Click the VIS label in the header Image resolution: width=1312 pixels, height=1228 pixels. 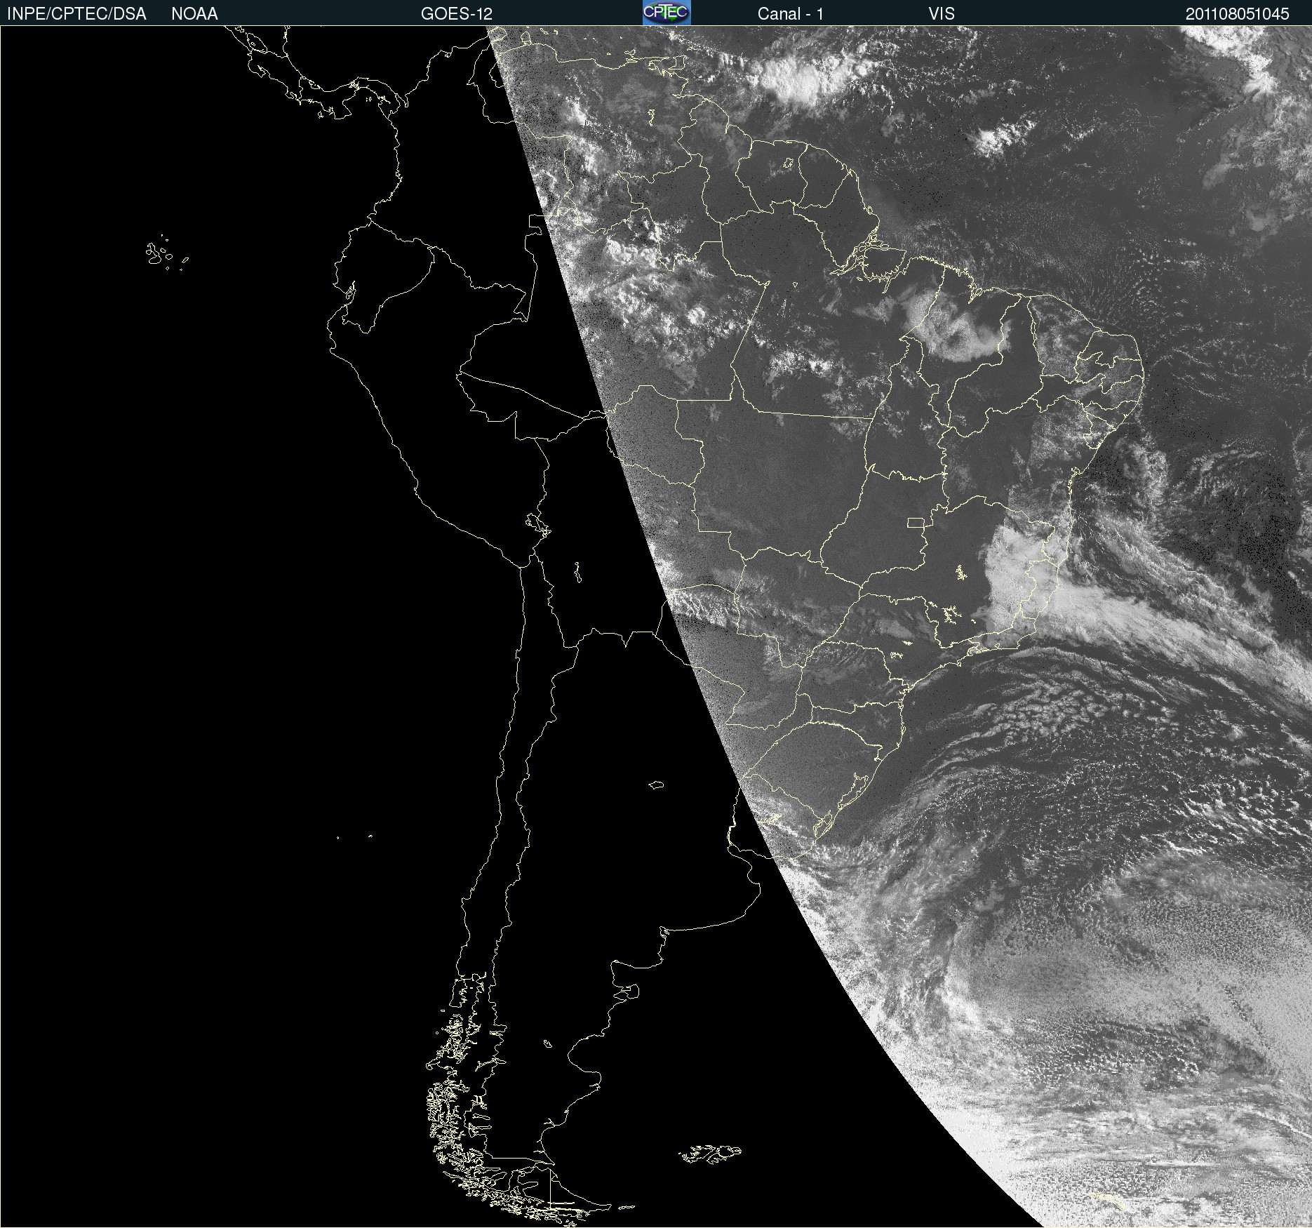click(942, 13)
